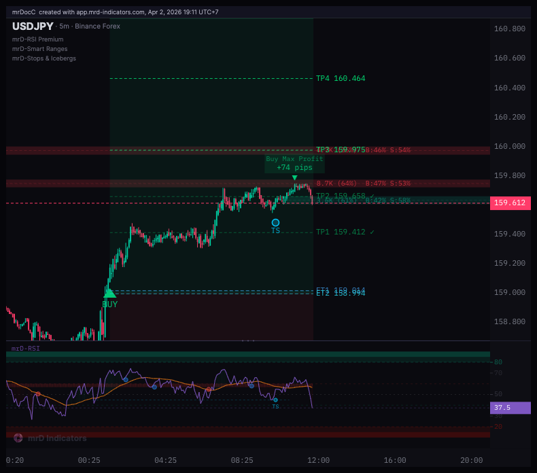Viewport: 537px width, 473px height.
Task: Click the 04:25 time axis label
Action: [165, 460]
